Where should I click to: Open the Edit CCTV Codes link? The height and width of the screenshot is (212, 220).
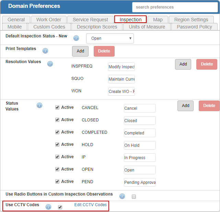91,205
